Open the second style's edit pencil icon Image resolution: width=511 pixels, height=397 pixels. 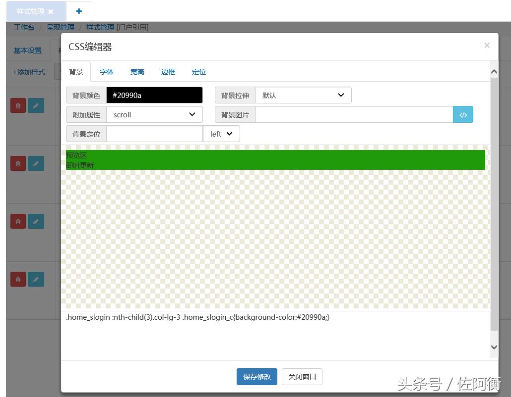[x=36, y=163]
